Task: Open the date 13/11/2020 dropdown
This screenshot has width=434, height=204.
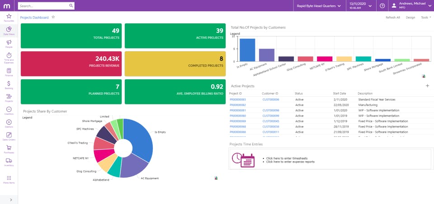Action: [x=361, y=5]
